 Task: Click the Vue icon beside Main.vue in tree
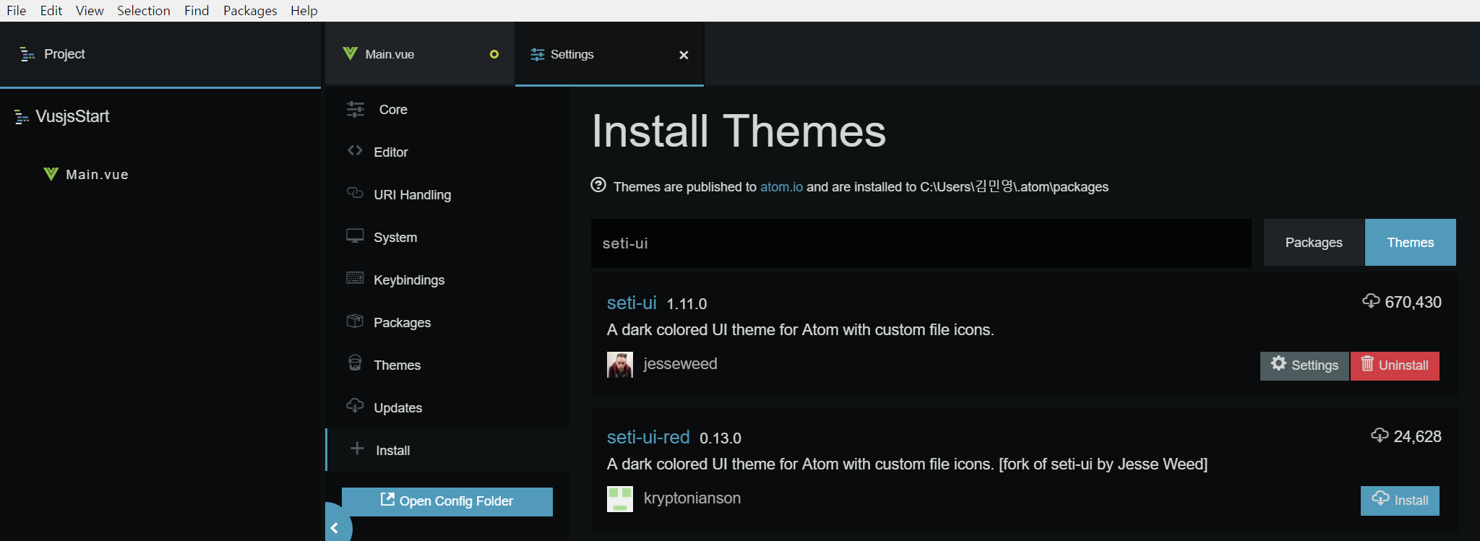[51, 174]
